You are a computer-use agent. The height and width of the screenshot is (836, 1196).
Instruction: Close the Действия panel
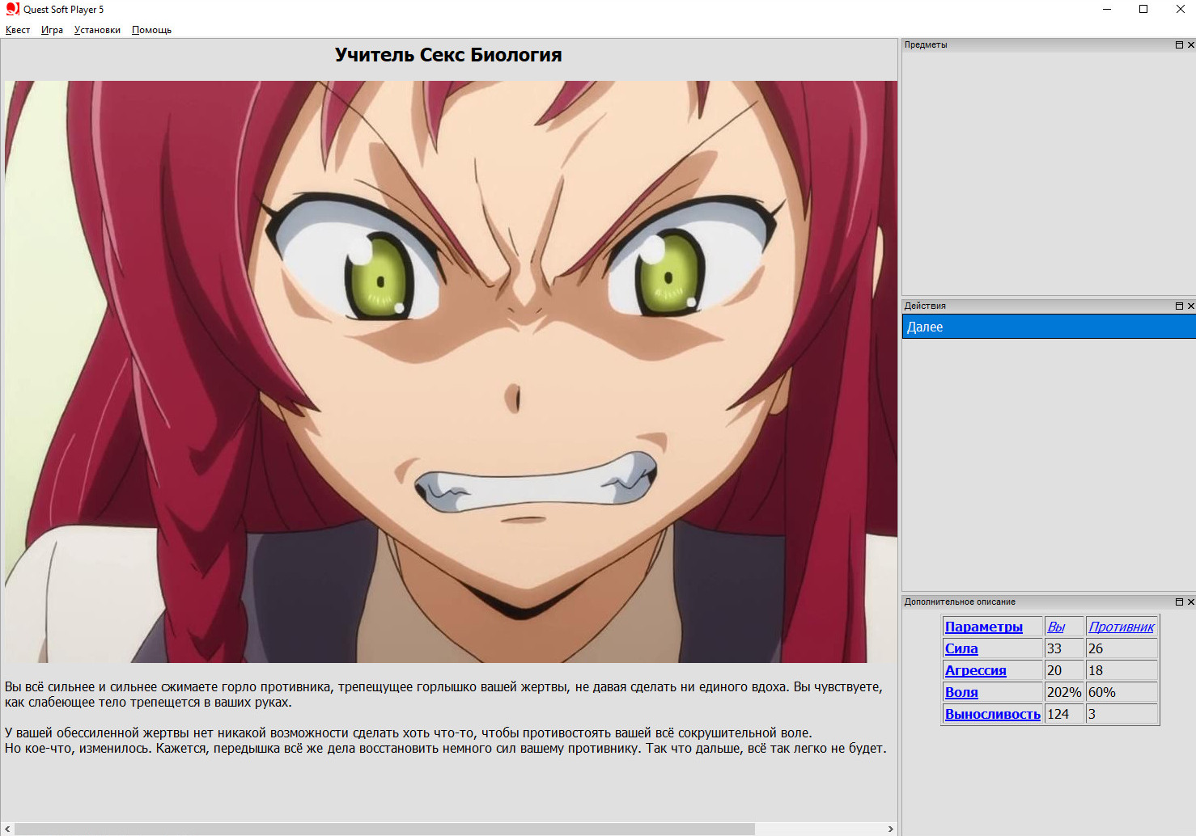point(1190,306)
